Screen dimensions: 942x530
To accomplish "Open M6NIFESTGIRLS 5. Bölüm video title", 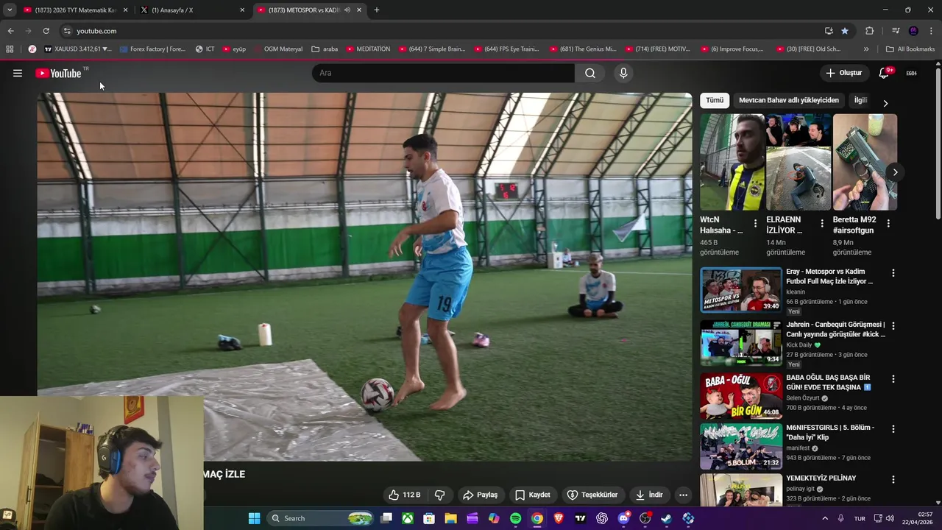I will click(830, 432).
